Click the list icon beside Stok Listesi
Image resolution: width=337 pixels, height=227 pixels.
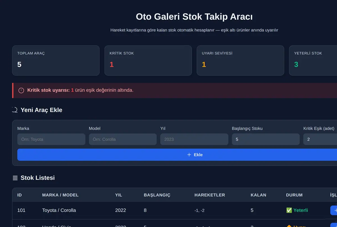15,178
